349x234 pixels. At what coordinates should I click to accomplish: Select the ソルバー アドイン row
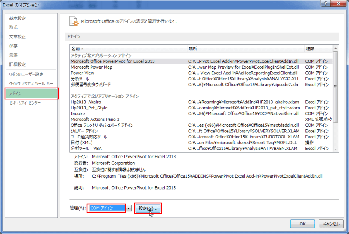[201, 131]
